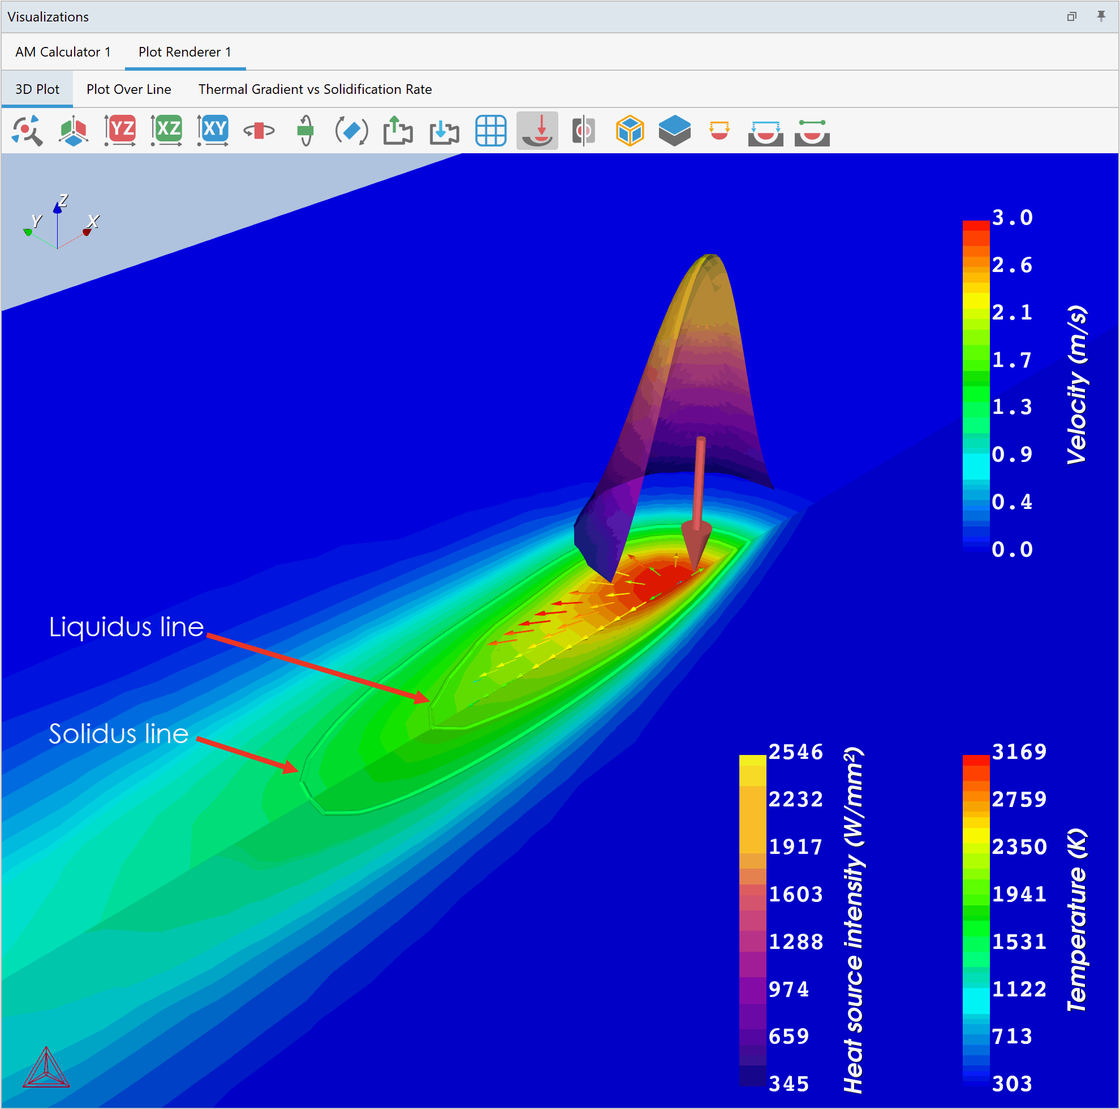
Task: Rotate view around vertical green axis icon
Action: [x=305, y=131]
